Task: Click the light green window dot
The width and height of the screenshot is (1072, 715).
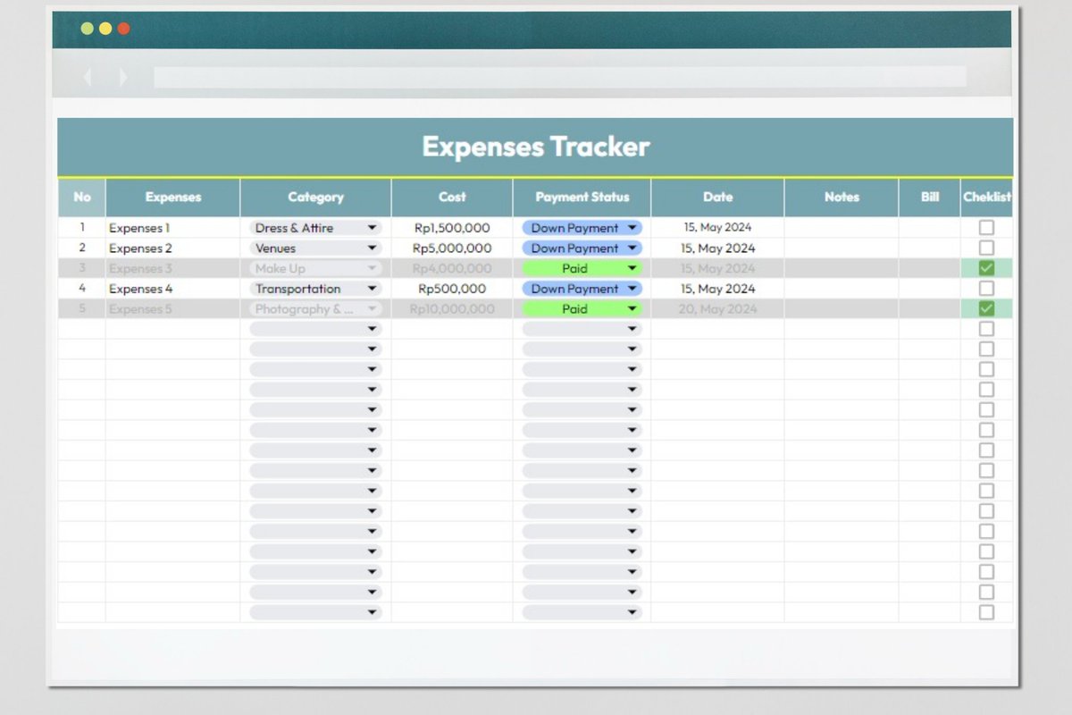Action: (87, 29)
